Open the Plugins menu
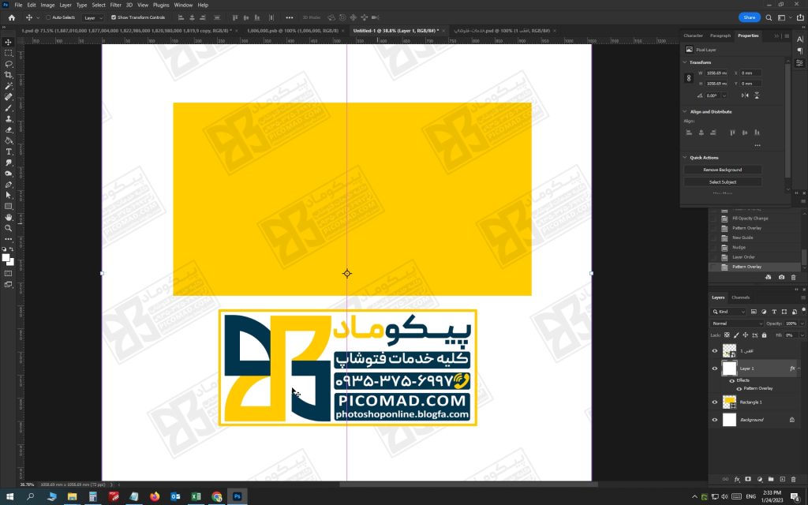808x505 pixels. coord(161,5)
